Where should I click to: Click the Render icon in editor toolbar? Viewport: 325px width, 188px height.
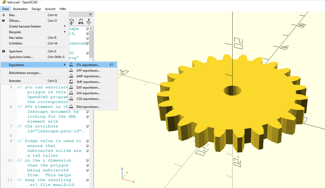tap(72, 22)
